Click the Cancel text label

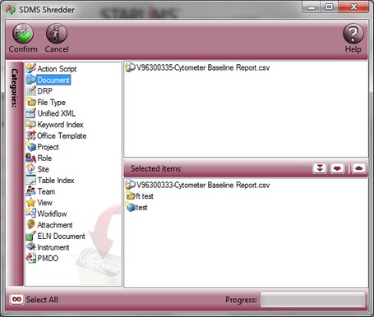[x=57, y=49]
